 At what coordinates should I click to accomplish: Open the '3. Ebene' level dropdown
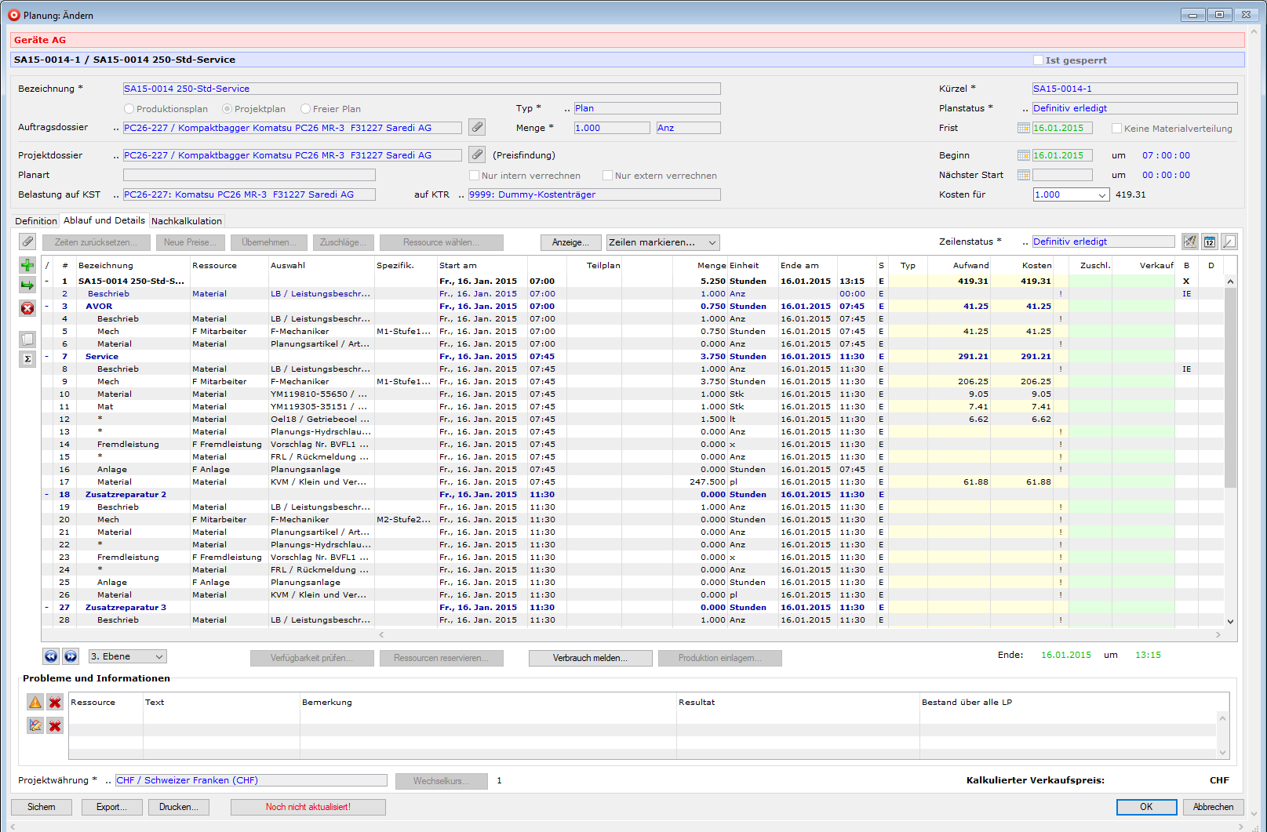click(x=127, y=656)
